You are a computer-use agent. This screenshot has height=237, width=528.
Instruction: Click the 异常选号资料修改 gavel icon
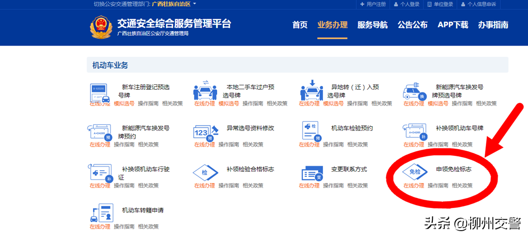coord(205,133)
